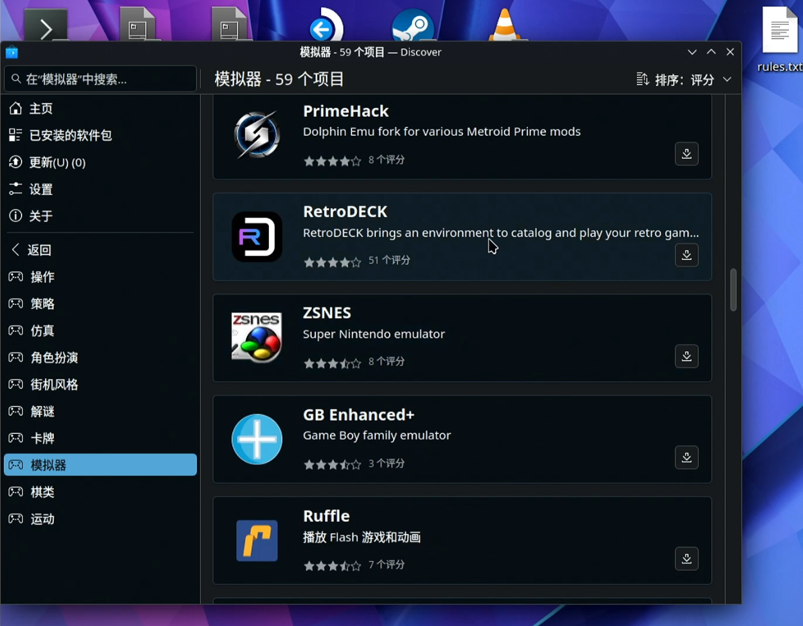Select the 街机风格 arcade category
The image size is (803, 626).
click(x=100, y=384)
